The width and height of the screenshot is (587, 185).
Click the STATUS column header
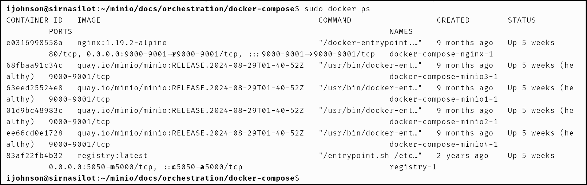point(521,20)
